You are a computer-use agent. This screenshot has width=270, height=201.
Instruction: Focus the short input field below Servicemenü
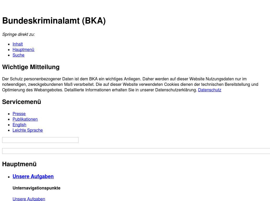(40, 140)
